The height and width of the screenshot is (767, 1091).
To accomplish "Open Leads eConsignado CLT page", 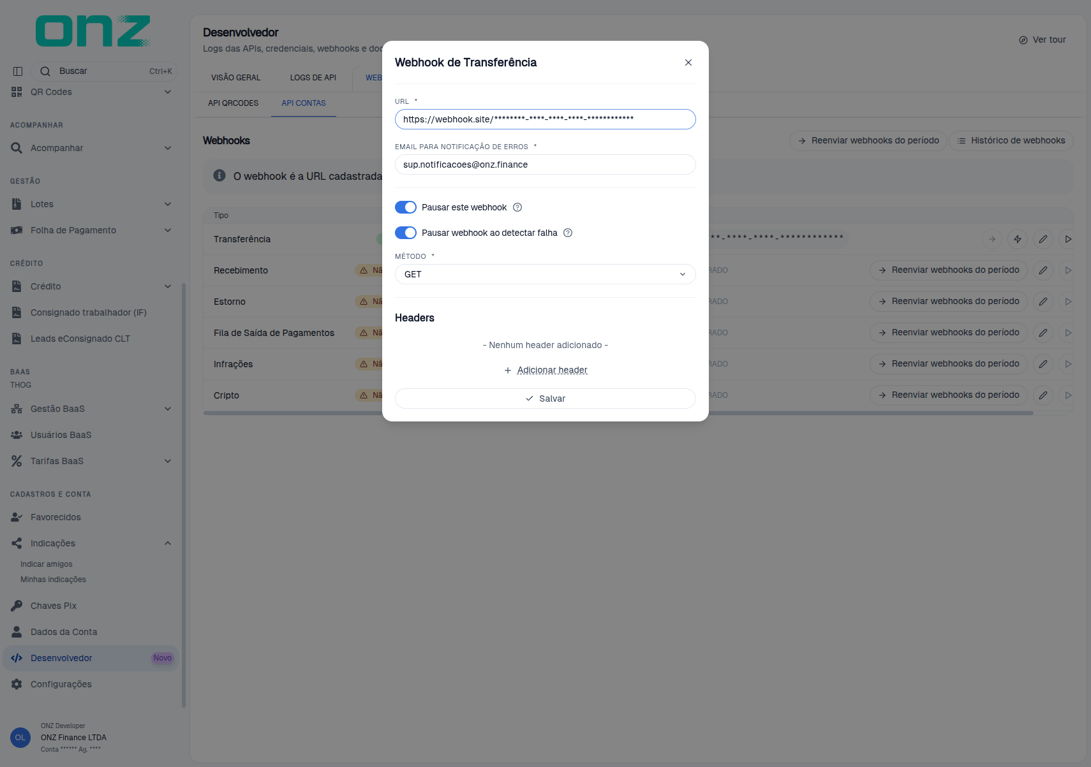I will click(91, 339).
